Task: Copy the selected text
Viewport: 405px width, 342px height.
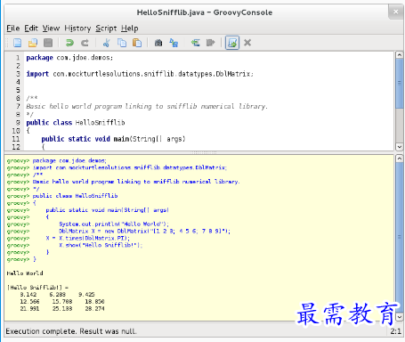Action: [122, 43]
